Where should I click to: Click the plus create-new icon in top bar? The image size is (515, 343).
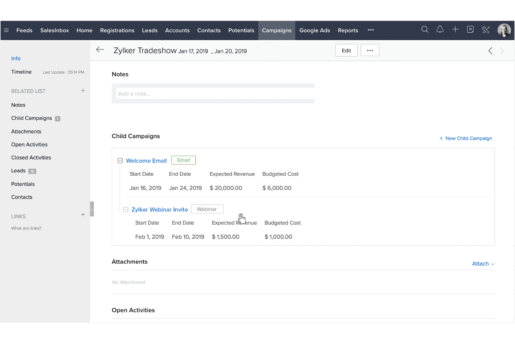pyautogui.click(x=455, y=30)
